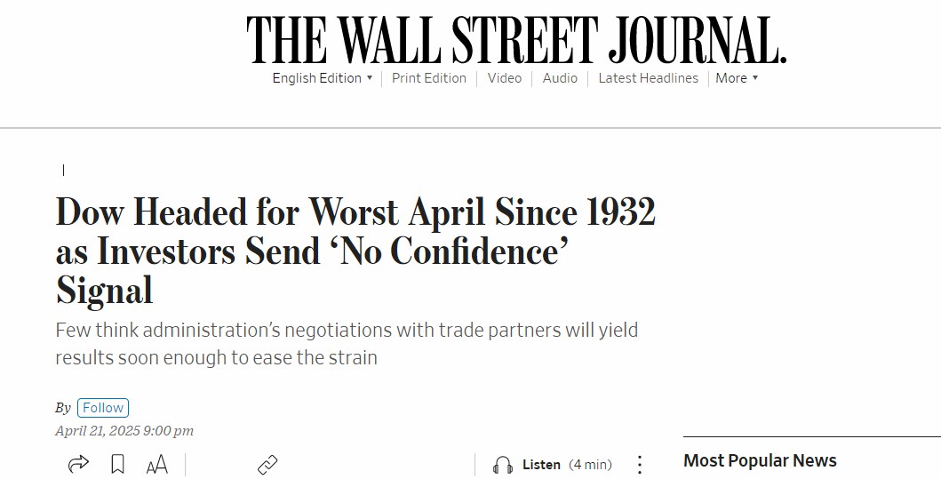Follow the article author
Screen dimensions: 941x479
[103, 408]
